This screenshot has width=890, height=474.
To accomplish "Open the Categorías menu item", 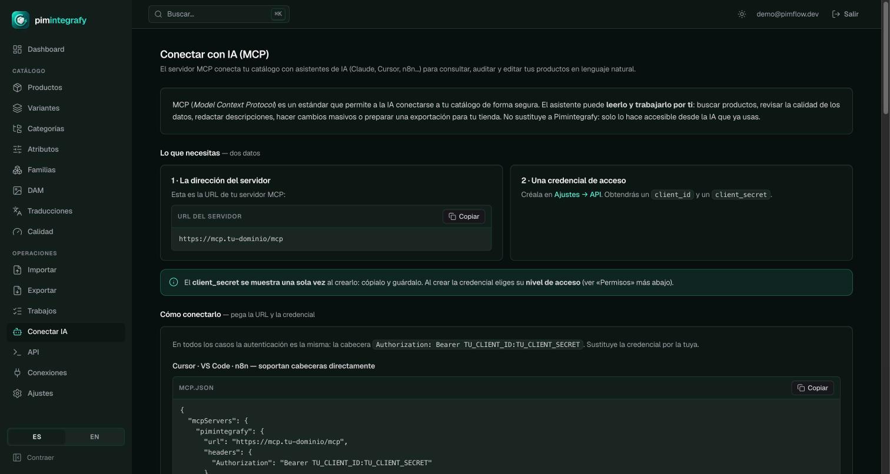I will tap(66, 129).
